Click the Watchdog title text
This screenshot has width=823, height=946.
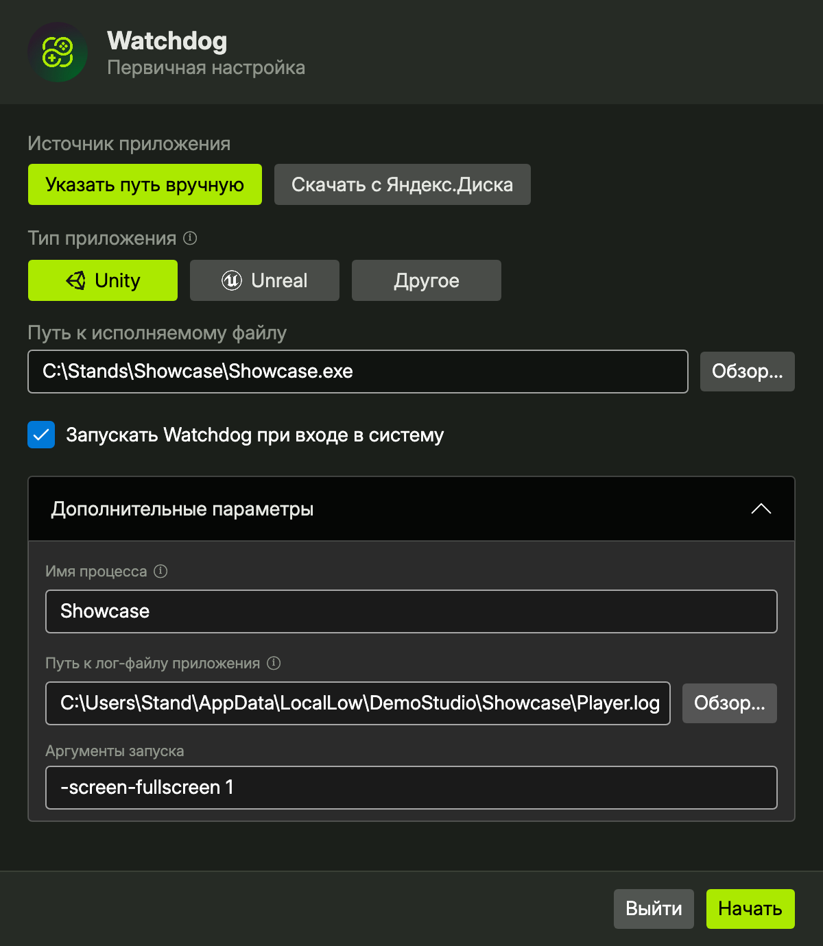click(x=167, y=41)
